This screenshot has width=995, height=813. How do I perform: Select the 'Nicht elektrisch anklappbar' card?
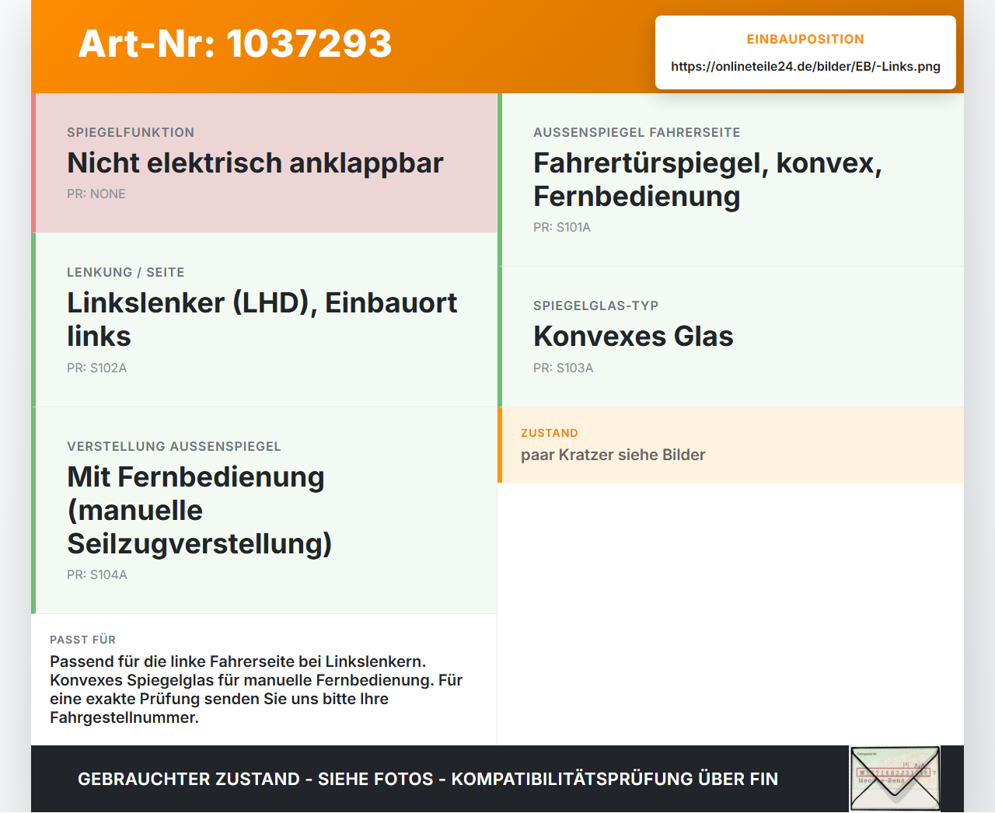264,163
